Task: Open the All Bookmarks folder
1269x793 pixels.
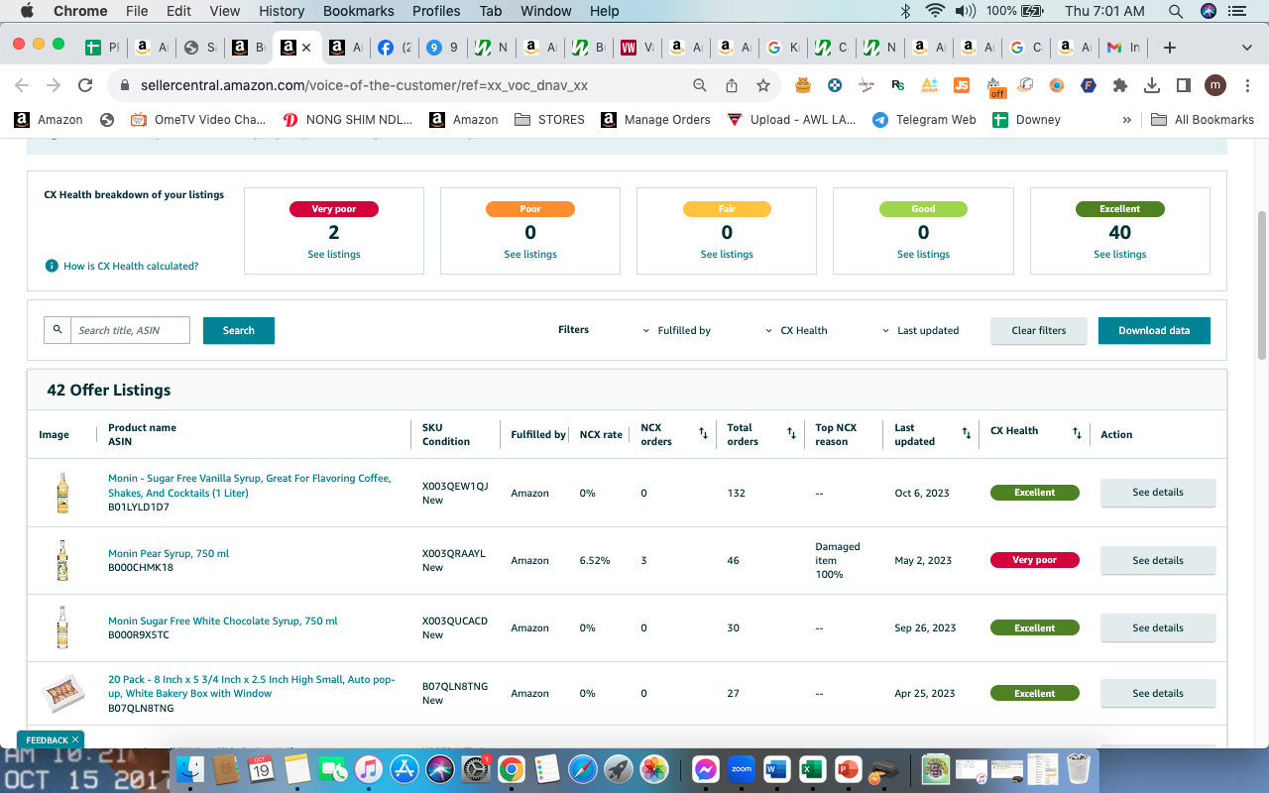Action: pos(1203,120)
